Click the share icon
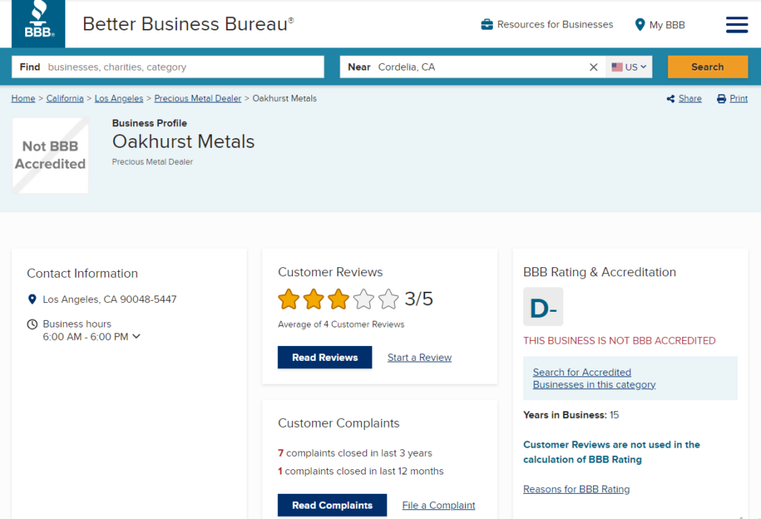The width and height of the screenshot is (761, 519). 671,99
